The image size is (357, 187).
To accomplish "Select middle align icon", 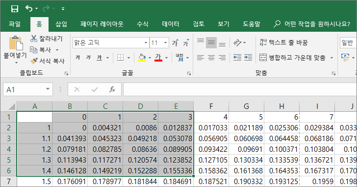I will click(x=211, y=42).
